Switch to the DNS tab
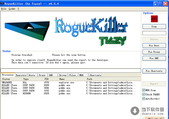Viewport: 169px width, 119px height. 52,75
